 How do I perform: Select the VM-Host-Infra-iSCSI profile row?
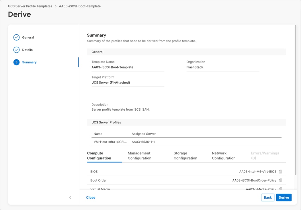110,142
